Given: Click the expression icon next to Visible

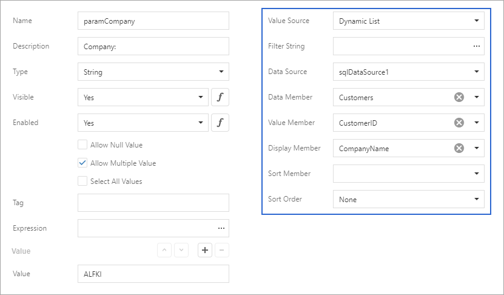Looking at the screenshot, I should point(220,97).
